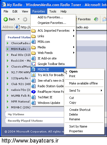107x145 pixels.
Task: Open the View menu
Action: point(25,11)
